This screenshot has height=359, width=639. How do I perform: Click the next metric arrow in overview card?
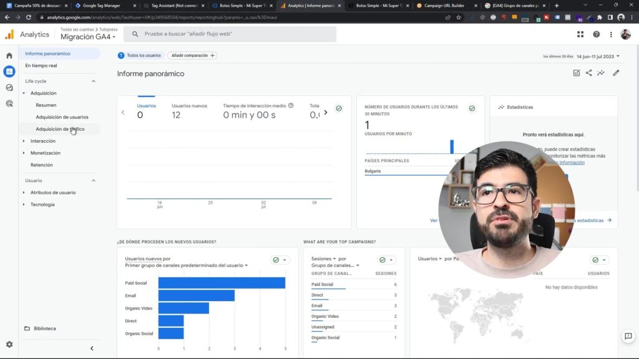click(x=326, y=112)
